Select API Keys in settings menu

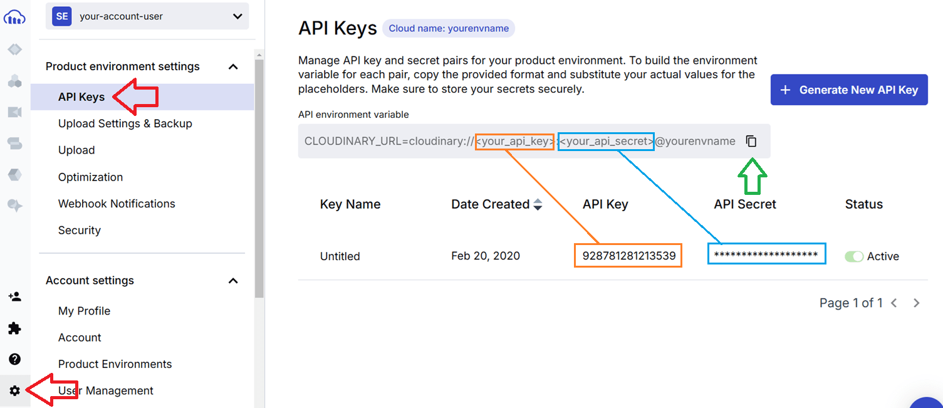(142, 97)
